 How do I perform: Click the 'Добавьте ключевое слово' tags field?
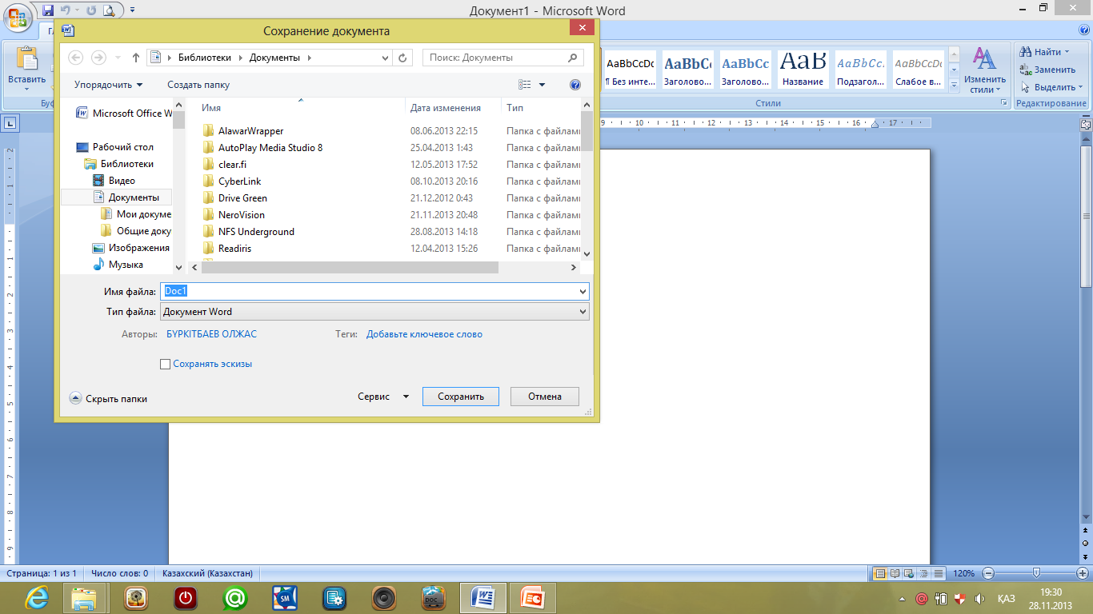click(x=424, y=334)
